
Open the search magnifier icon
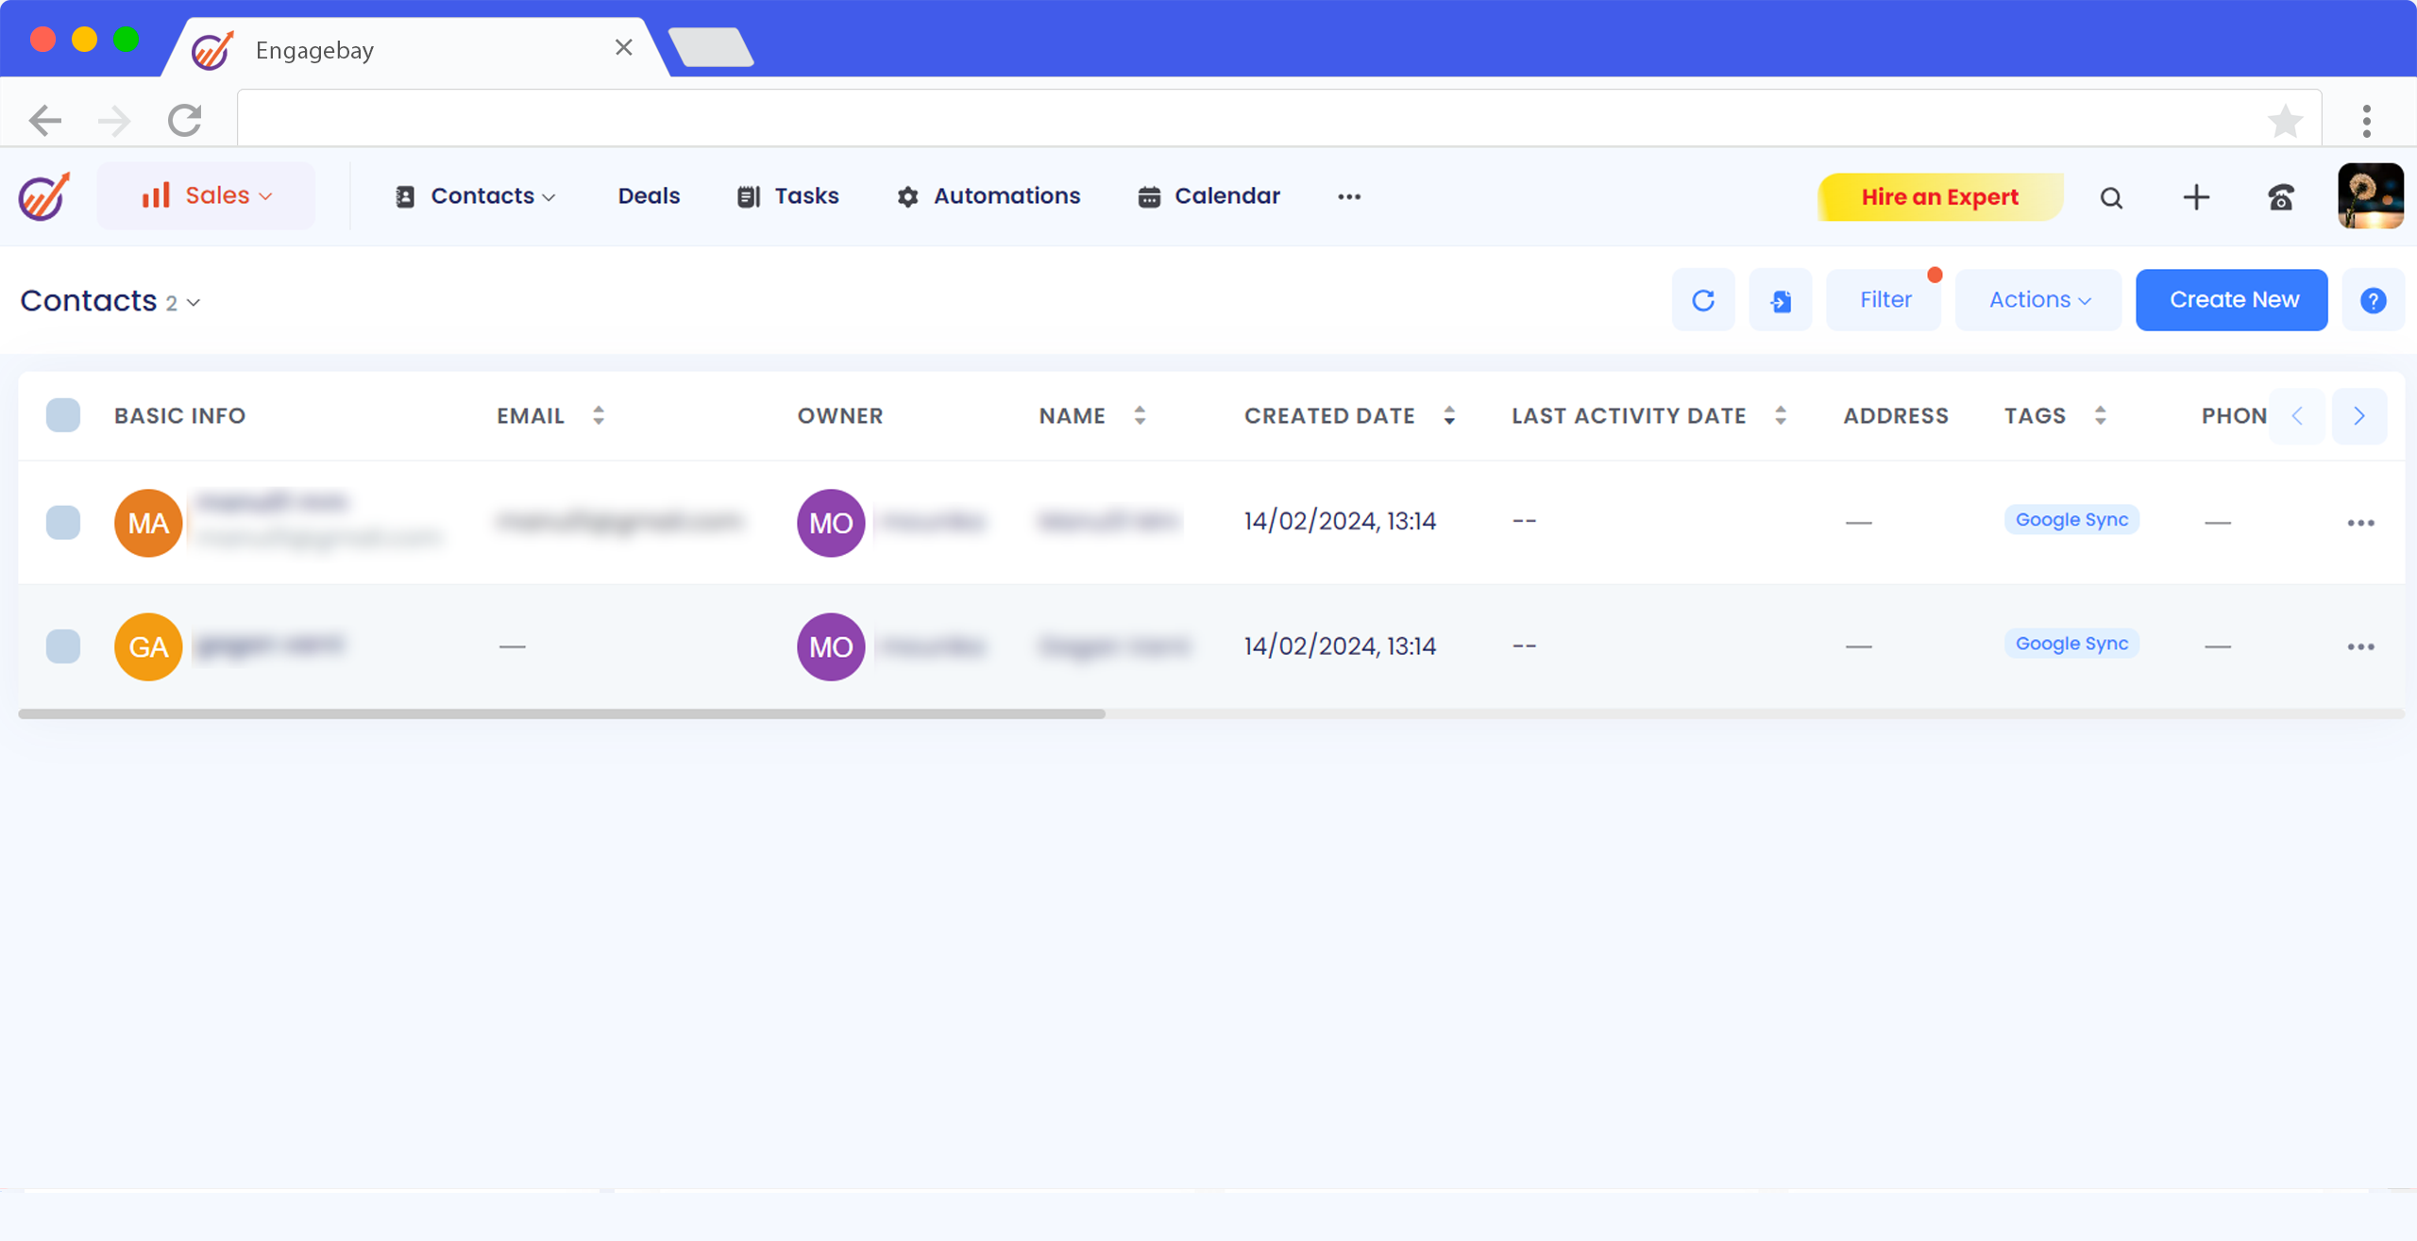(2111, 197)
